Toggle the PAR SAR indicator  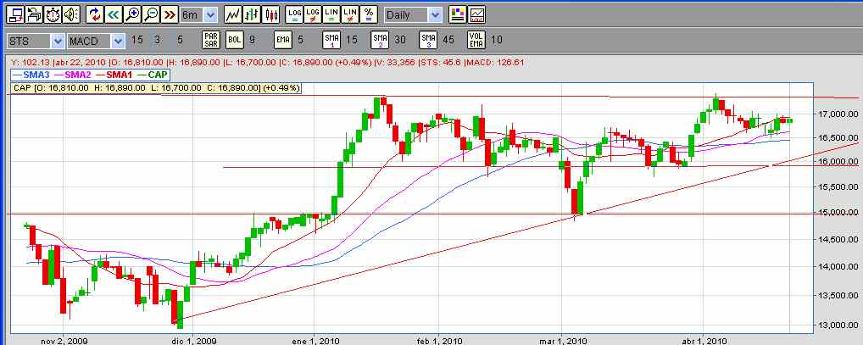[x=211, y=40]
